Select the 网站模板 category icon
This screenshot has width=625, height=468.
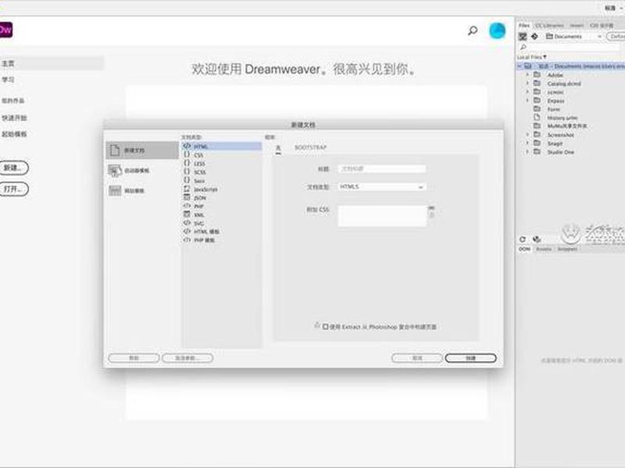pyautogui.click(x=115, y=190)
